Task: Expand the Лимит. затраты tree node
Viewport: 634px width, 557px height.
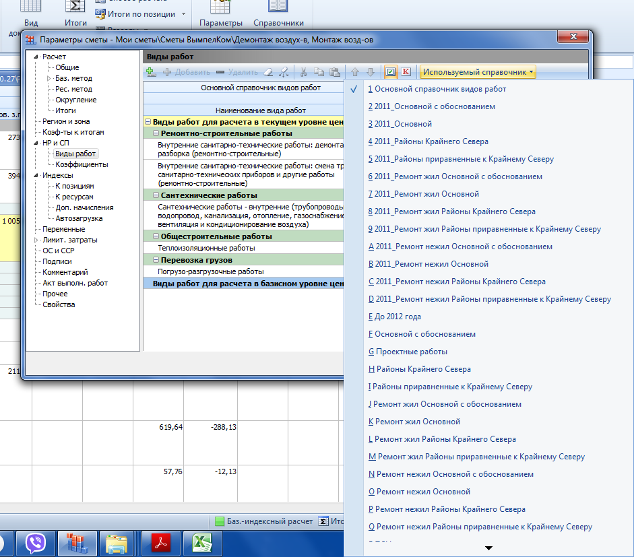Action: [x=37, y=240]
